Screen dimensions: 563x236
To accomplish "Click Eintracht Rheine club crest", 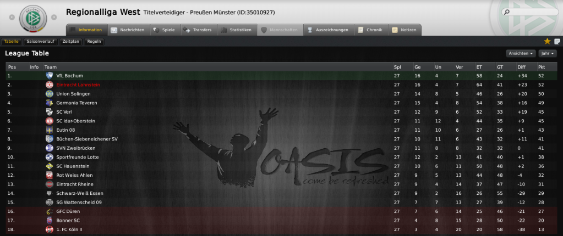I will (x=49, y=184).
